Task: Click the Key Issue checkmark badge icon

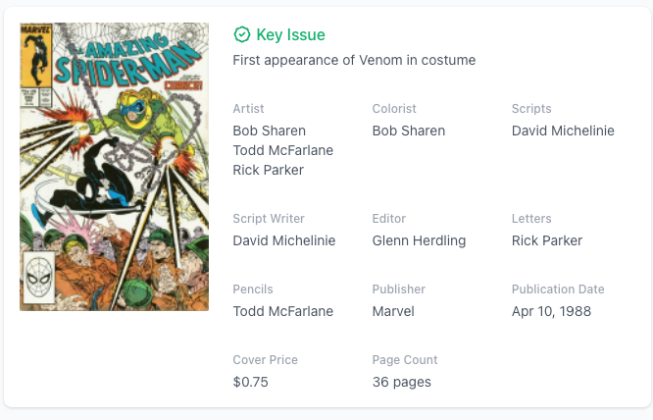Action: (242, 35)
